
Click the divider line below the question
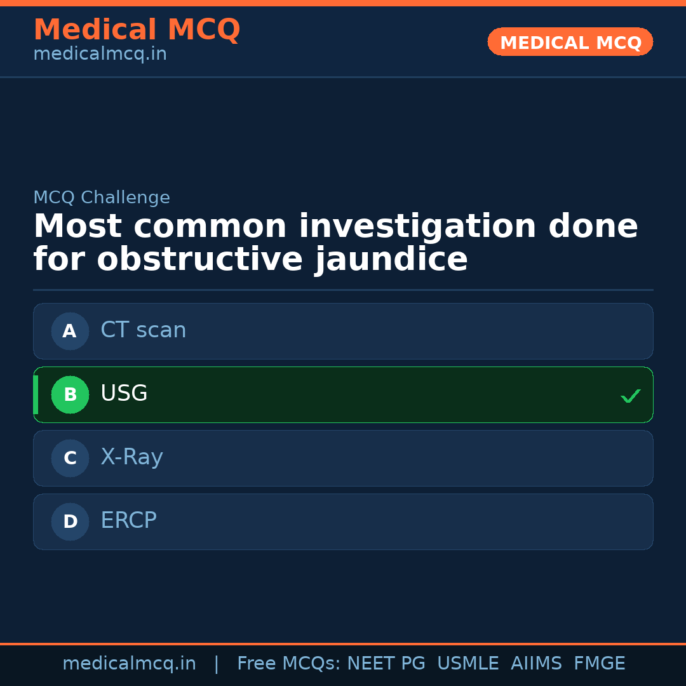(x=343, y=290)
